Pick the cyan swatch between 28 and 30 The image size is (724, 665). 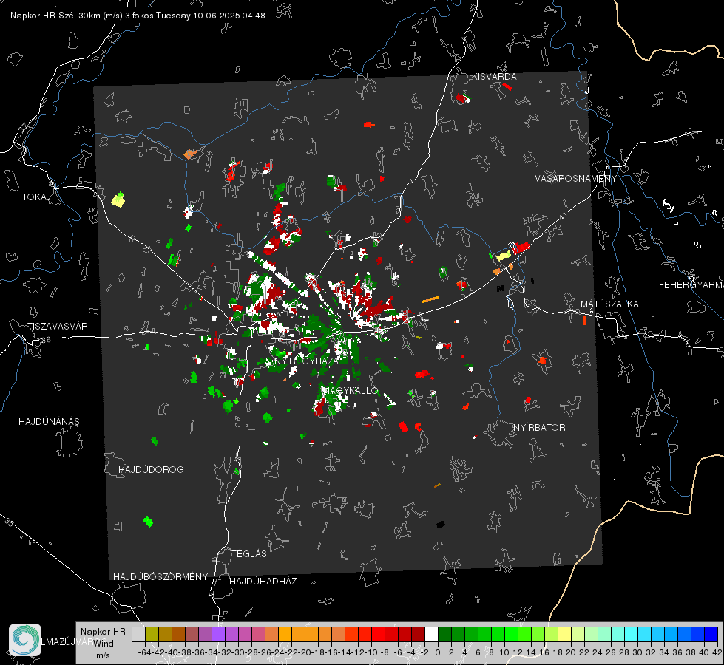[x=631, y=634]
